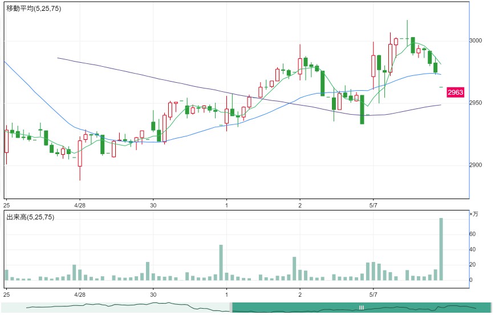This screenshot has width=495, height=315.
Task: Click the last green candlestick on the chart
Action: click(436, 67)
